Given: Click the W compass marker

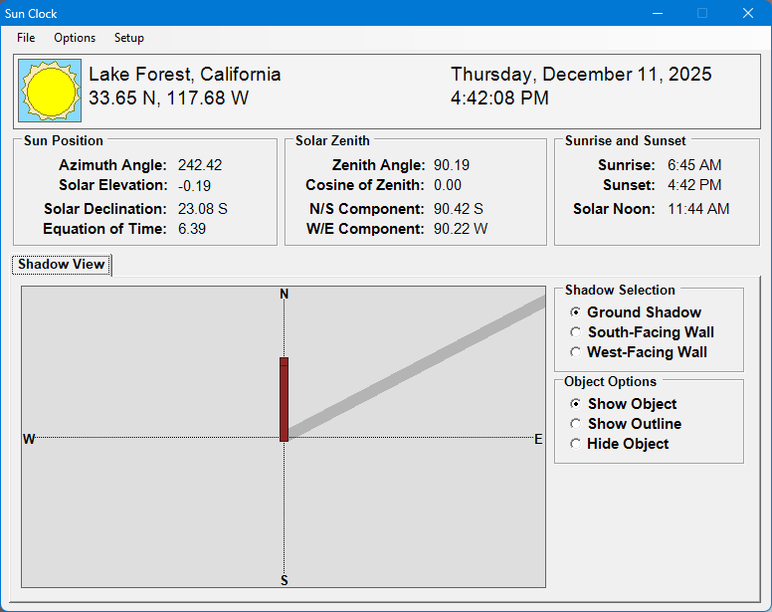Looking at the screenshot, I should coord(29,439).
